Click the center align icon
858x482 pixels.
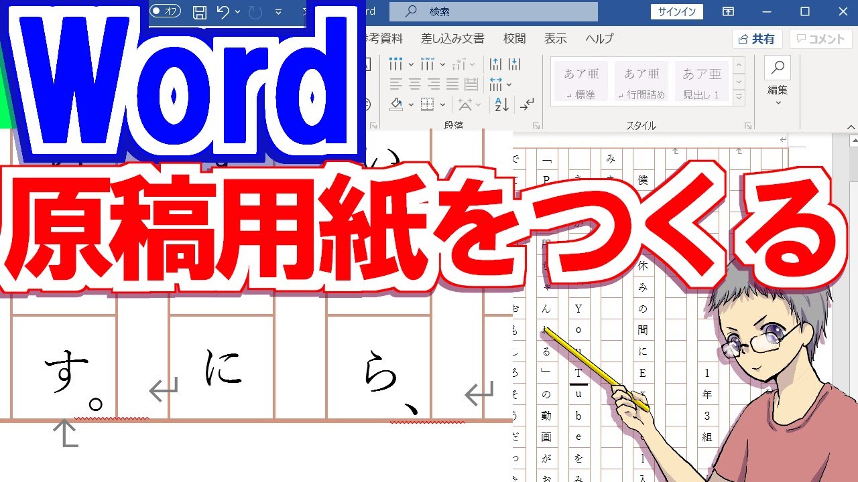tap(415, 84)
